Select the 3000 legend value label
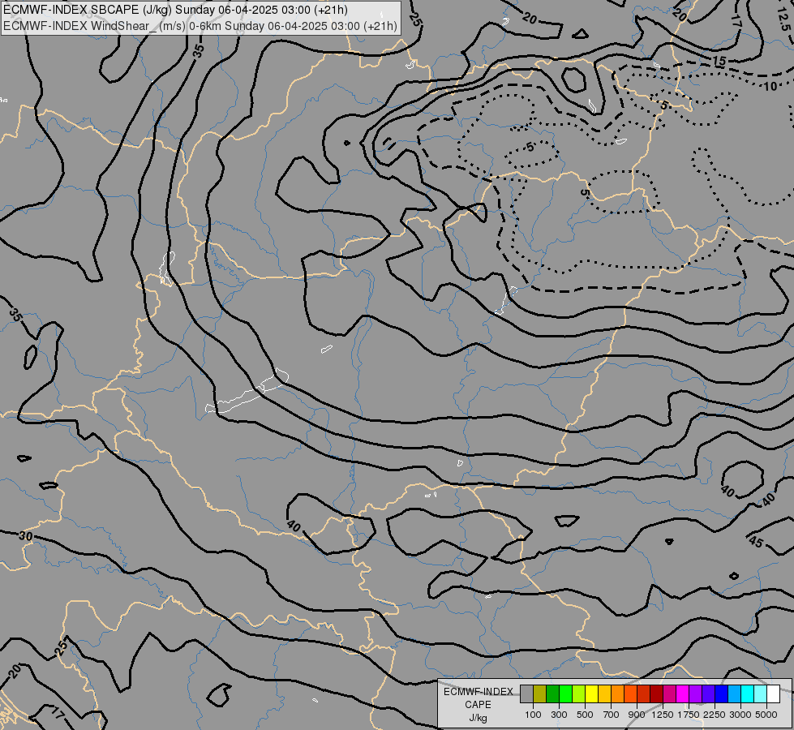 coord(740,715)
